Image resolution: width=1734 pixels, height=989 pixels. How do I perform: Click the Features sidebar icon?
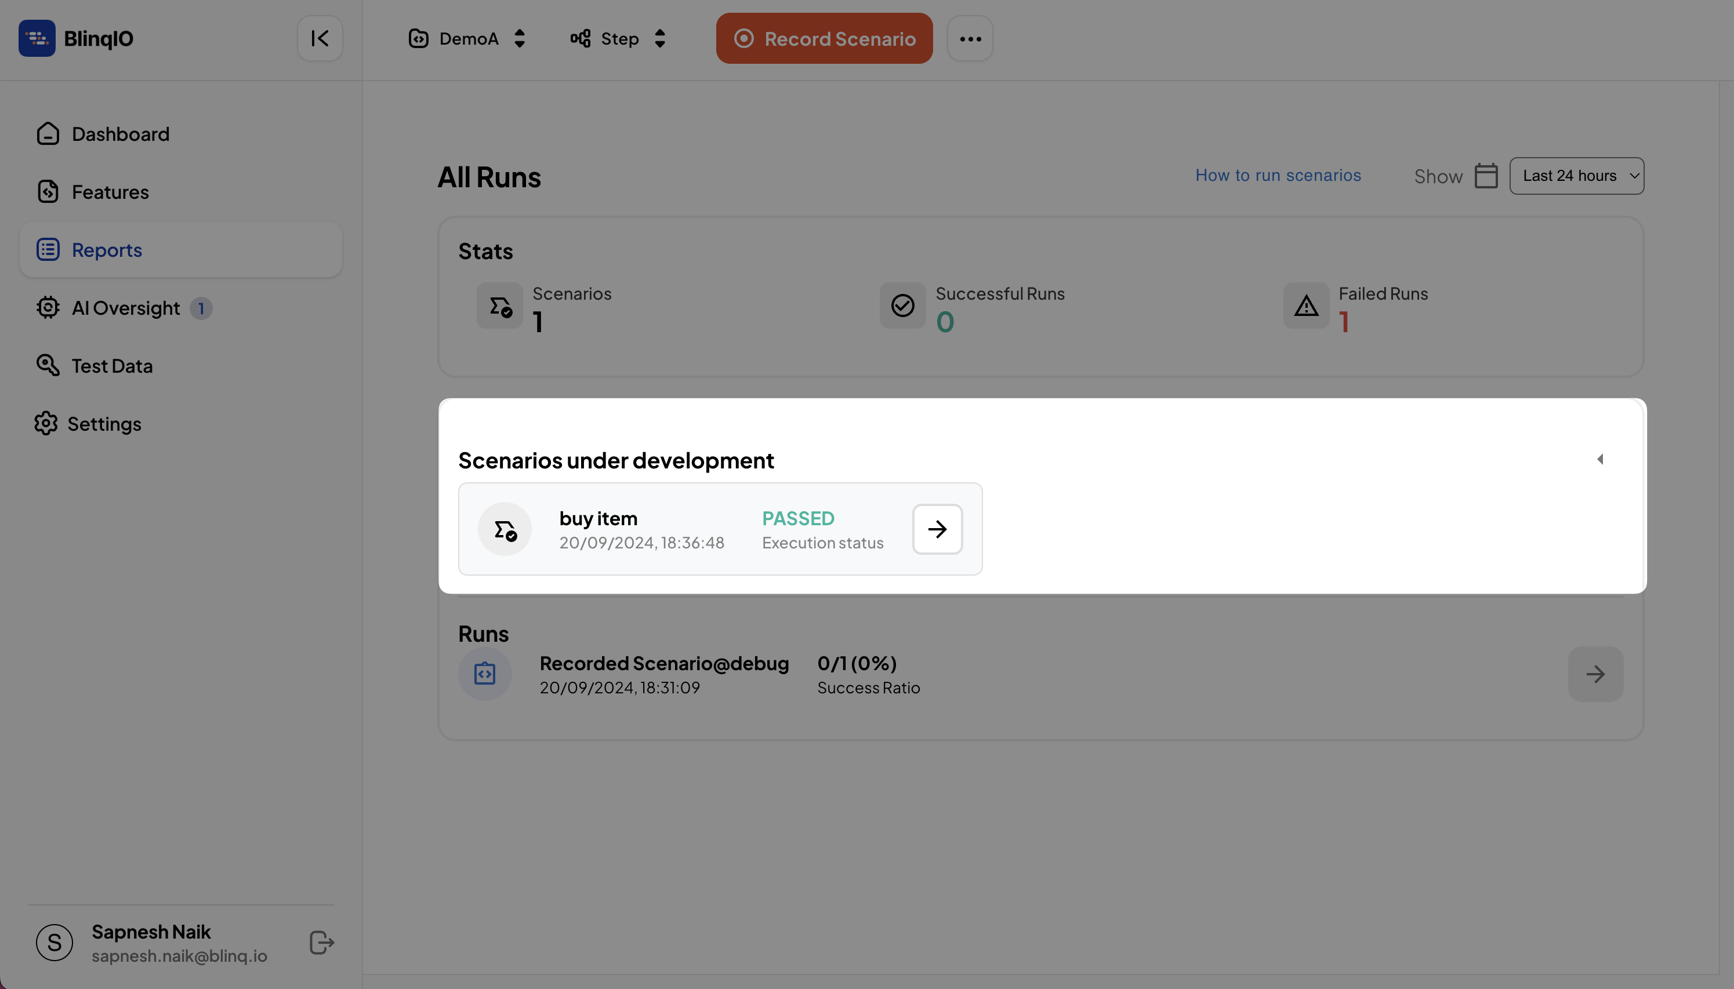48,192
